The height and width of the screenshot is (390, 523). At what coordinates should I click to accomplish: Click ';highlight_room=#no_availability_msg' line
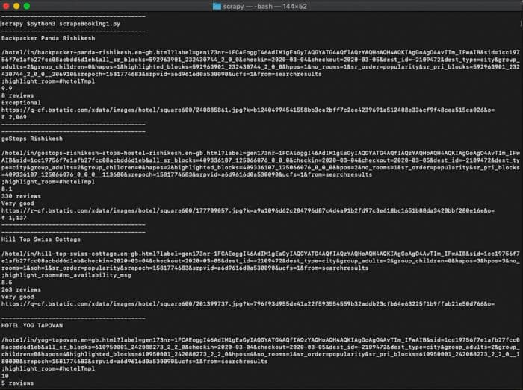click(x=66, y=275)
